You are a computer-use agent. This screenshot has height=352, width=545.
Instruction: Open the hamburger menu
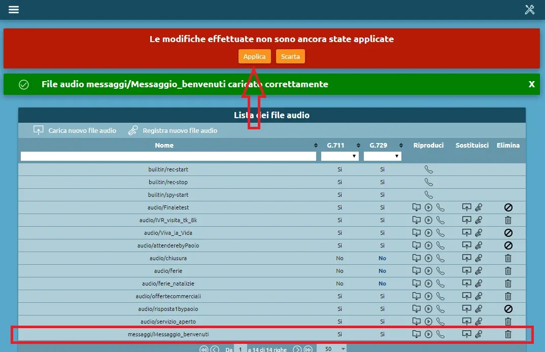[14, 10]
